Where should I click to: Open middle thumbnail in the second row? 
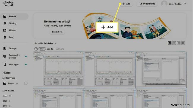pos(110,98)
